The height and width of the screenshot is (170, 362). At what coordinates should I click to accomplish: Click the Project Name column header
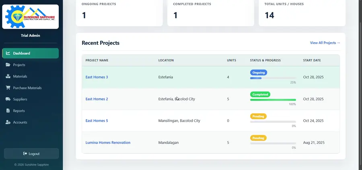point(97,60)
